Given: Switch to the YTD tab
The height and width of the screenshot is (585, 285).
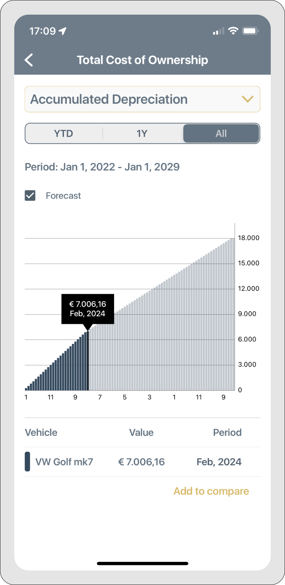Looking at the screenshot, I should coord(63,133).
